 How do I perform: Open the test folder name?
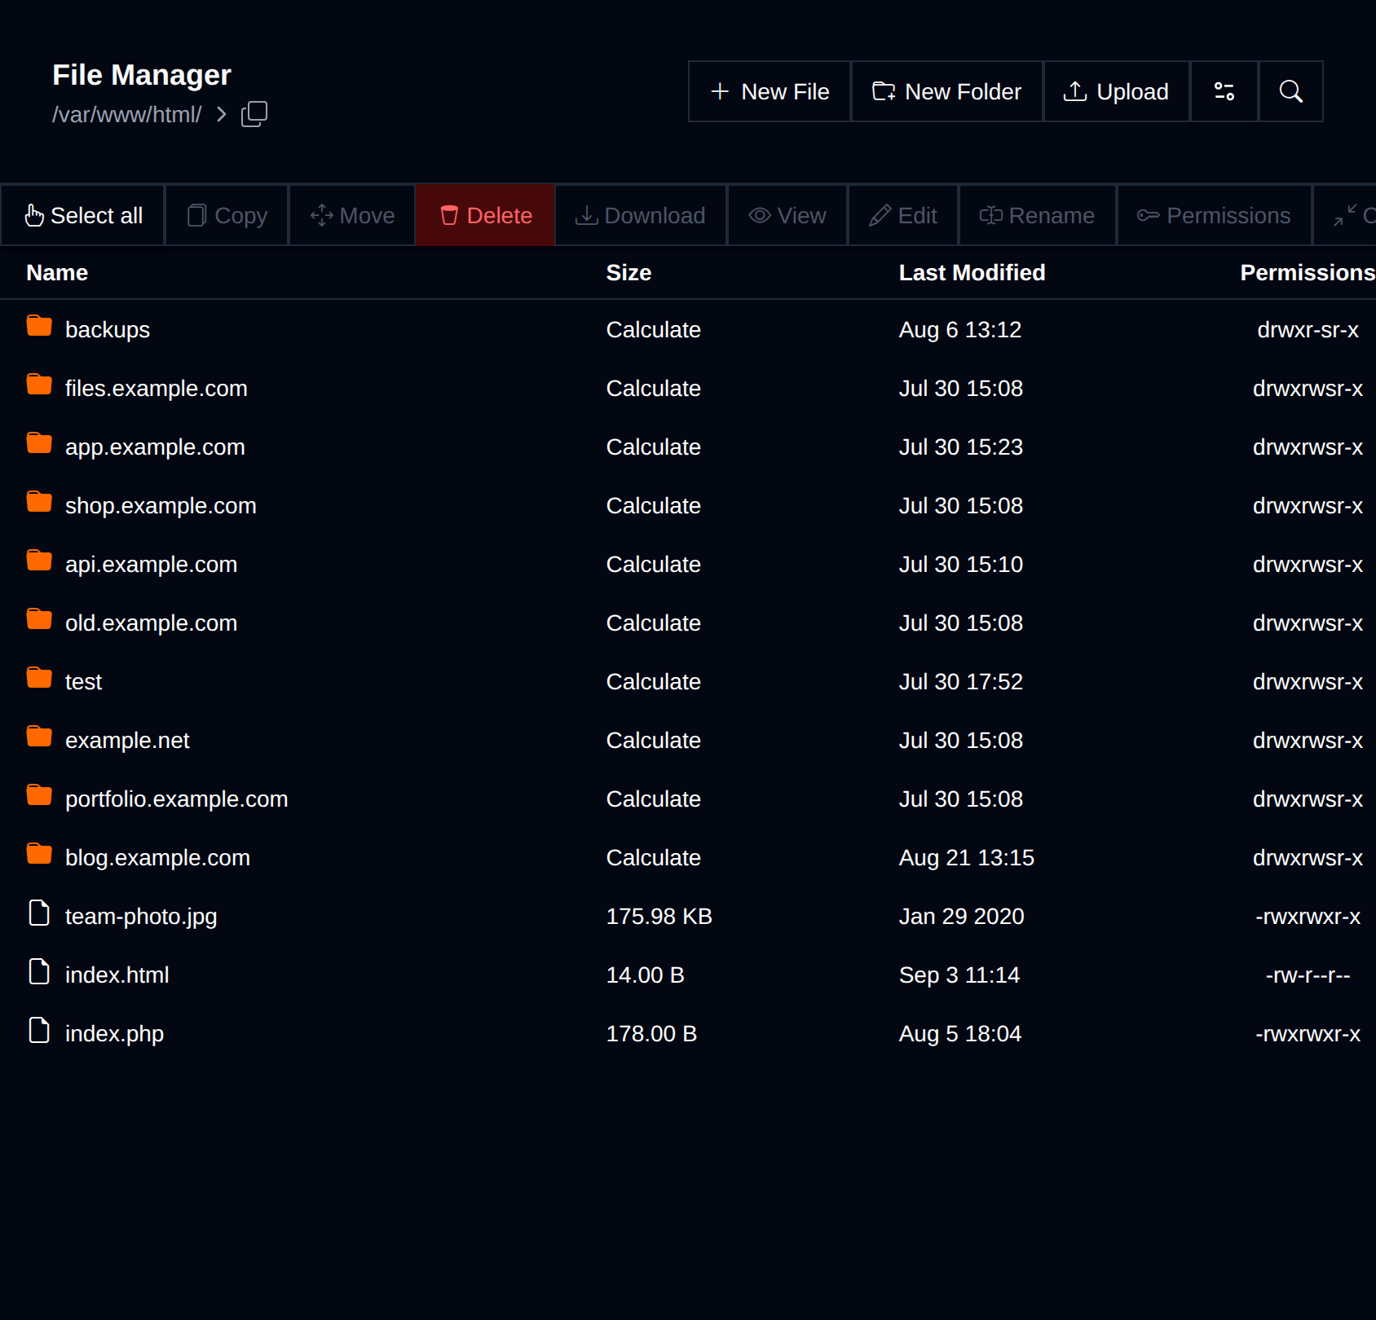pyautogui.click(x=83, y=682)
